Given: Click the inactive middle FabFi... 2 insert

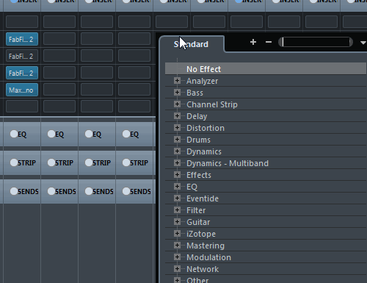Looking at the screenshot, I should coord(22,56).
